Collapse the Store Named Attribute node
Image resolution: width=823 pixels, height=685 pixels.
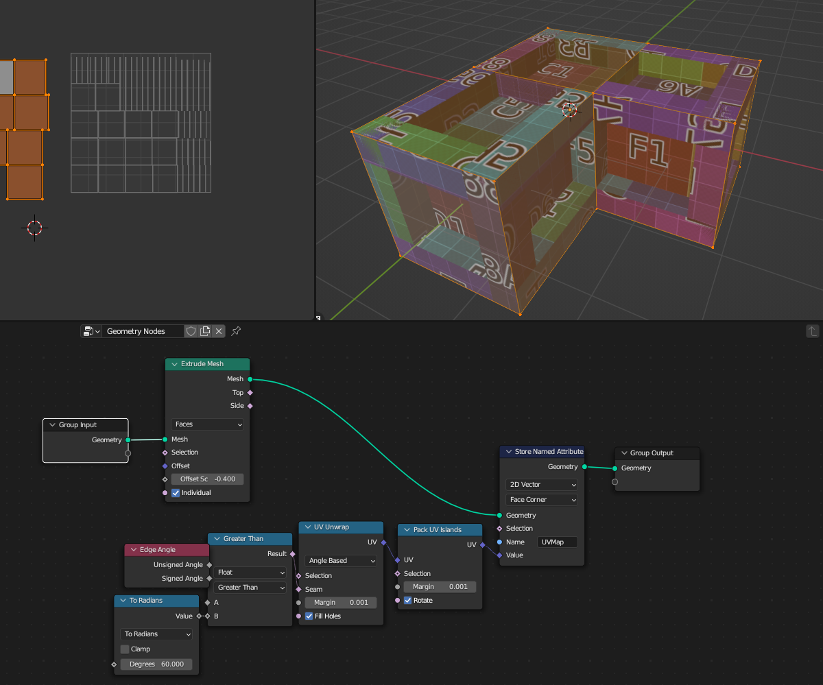click(x=509, y=452)
